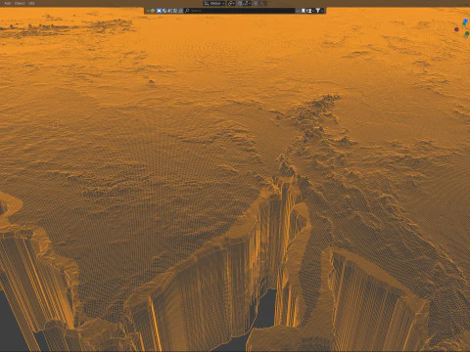Click in the Search field of the floating bar
This screenshot has height=352, width=470.
[240, 11]
